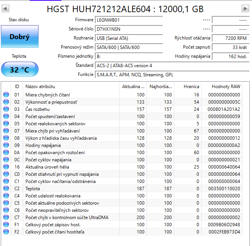Select RAW value 000801A201A2
The image size is (252, 246).
click(224, 109)
